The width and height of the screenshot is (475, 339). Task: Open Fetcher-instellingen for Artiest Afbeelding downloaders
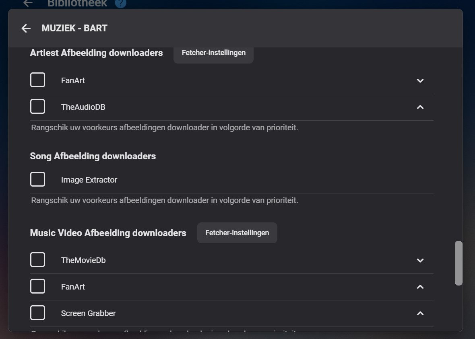213,53
